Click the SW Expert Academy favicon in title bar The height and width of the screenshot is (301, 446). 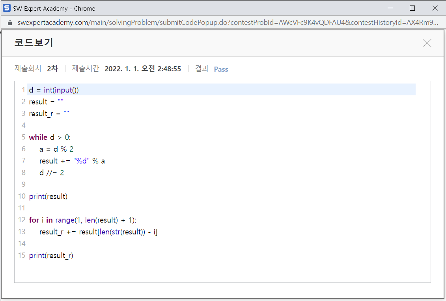tap(7, 8)
